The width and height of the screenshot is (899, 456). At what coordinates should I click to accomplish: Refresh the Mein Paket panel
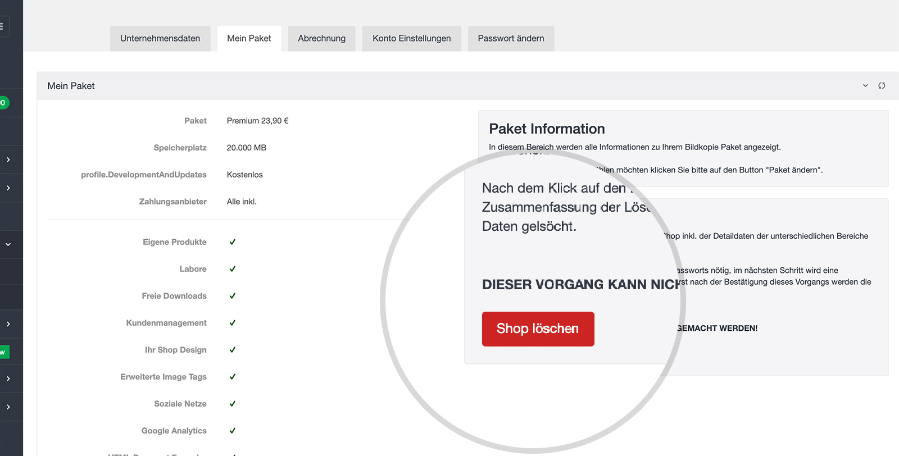(x=882, y=86)
